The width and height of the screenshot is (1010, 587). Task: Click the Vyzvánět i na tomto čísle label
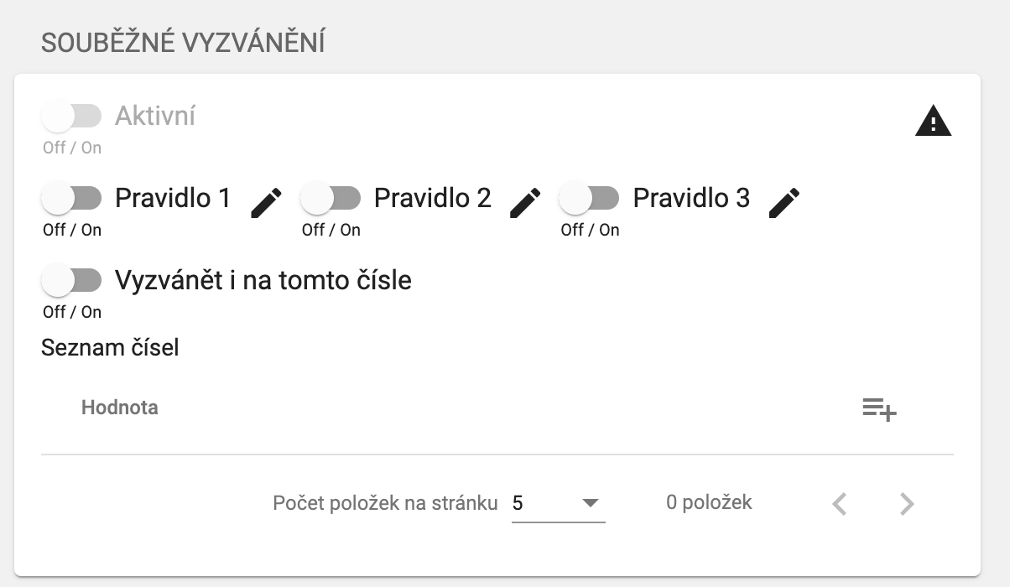[x=263, y=279]
